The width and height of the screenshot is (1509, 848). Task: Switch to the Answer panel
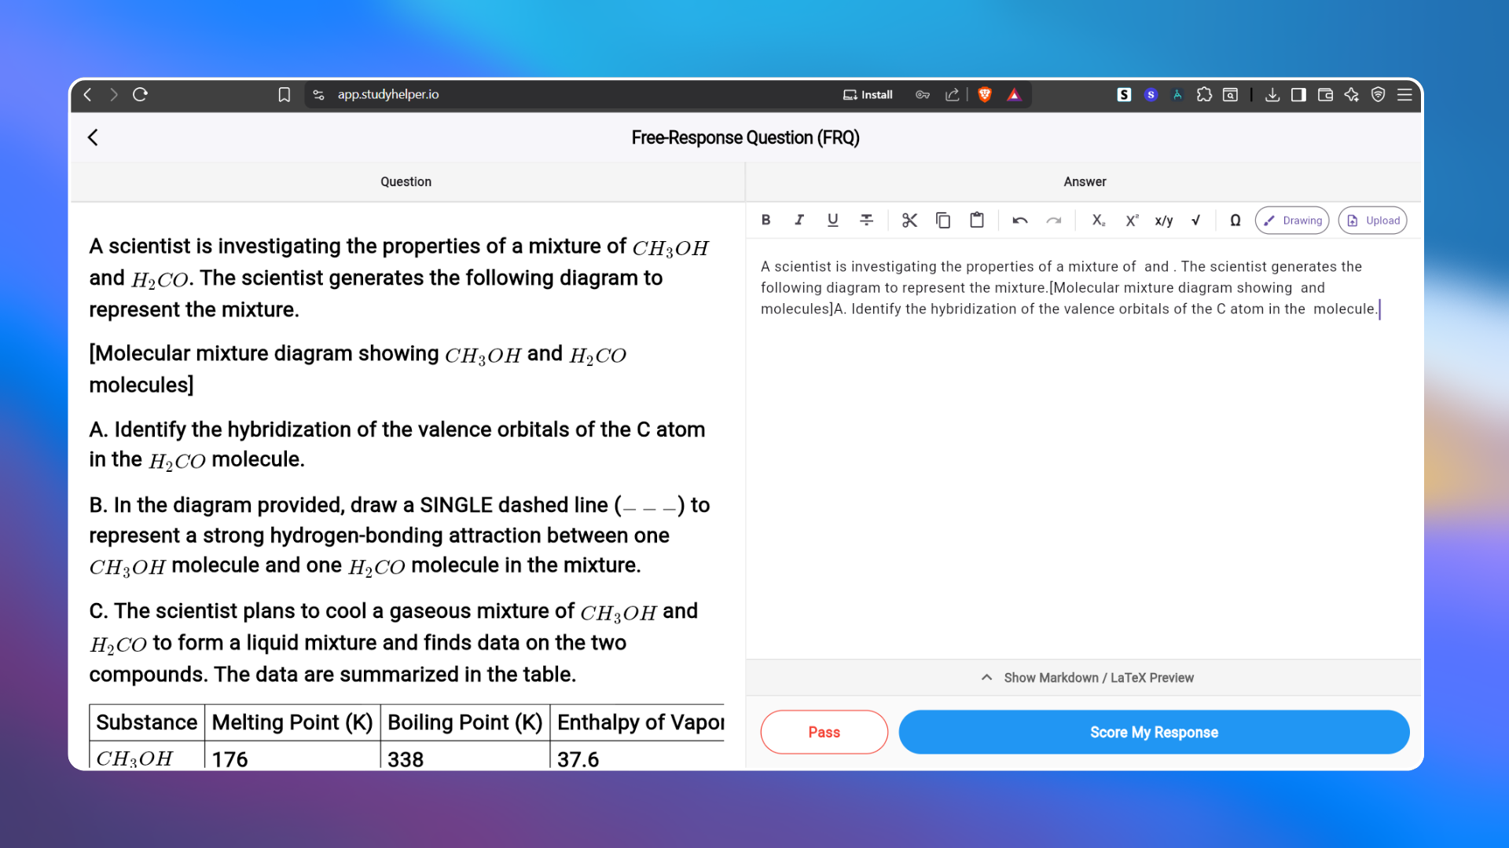pos(1085,181)
